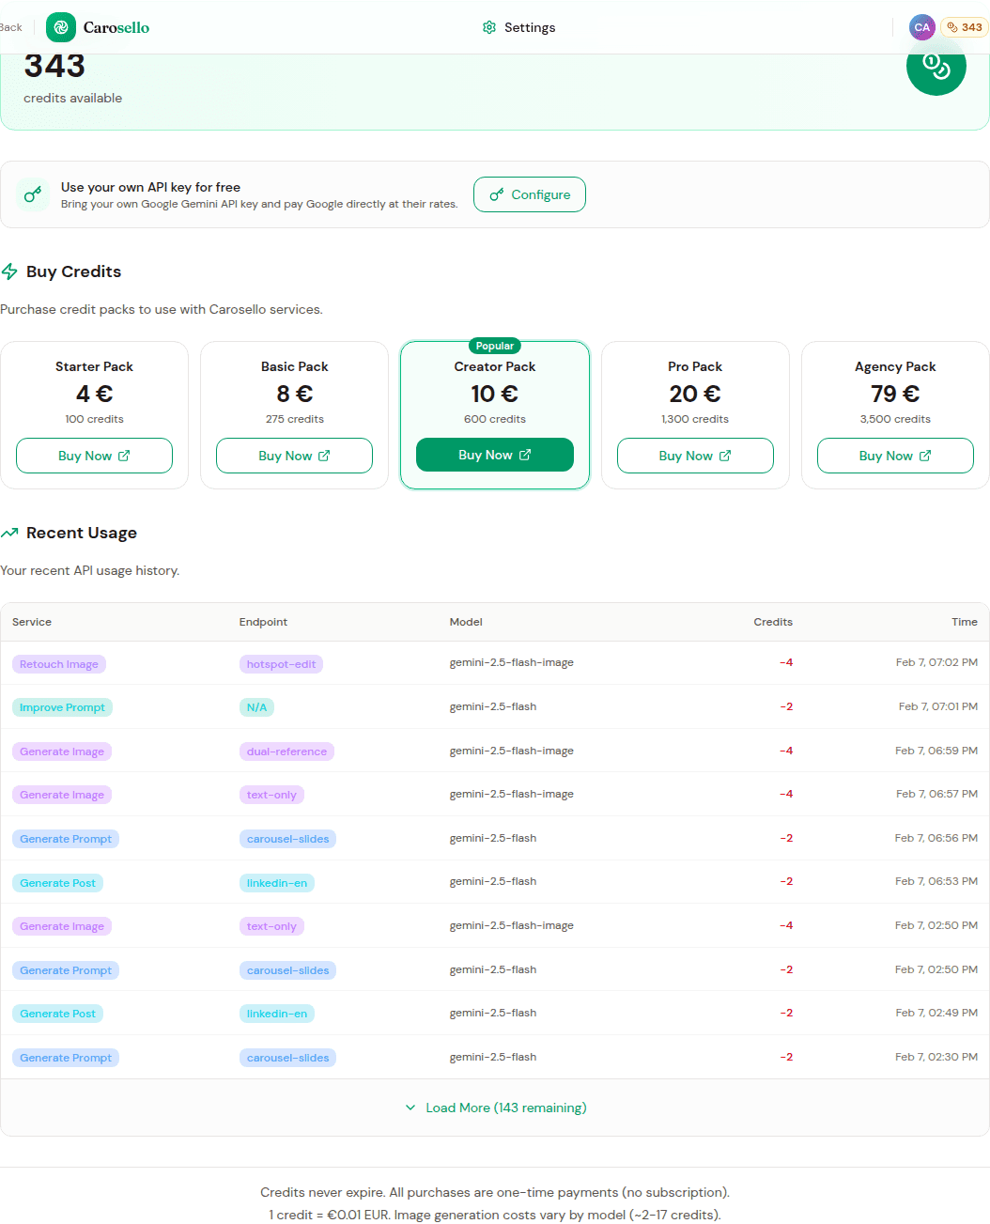
Task: Click the Settings gear icon
Action: 489,27
